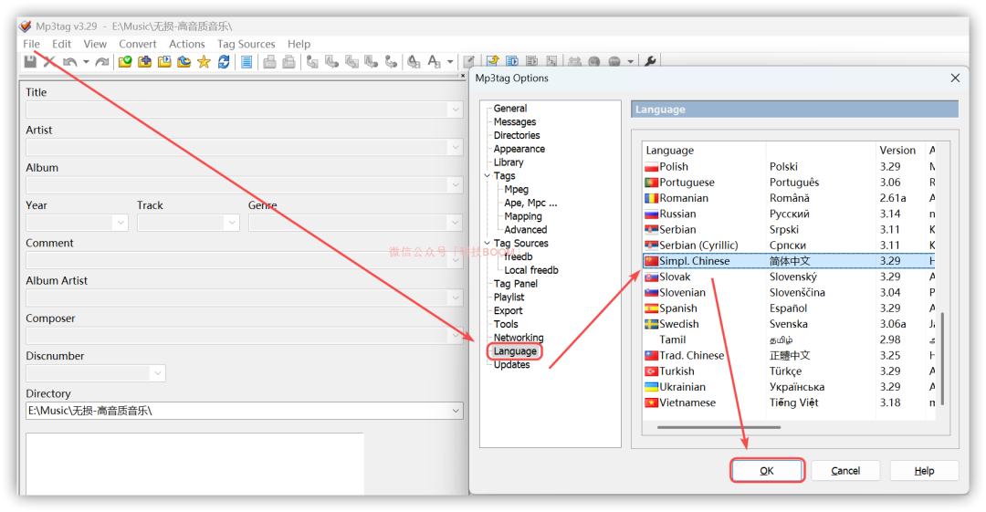
Task: Click the language list vertical scrollbar
Action: [x=942, y=359]
